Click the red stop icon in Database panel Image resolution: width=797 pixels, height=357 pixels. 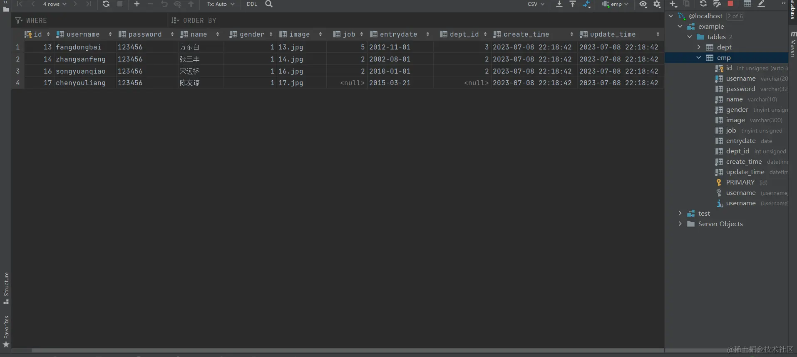(x=730, y=3)
